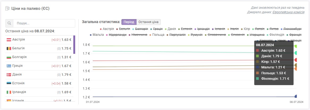The width and height of the screenshot is (310, 110).
Task: Select Естонія row at 1.58 €
Action: tap(39, 83)
